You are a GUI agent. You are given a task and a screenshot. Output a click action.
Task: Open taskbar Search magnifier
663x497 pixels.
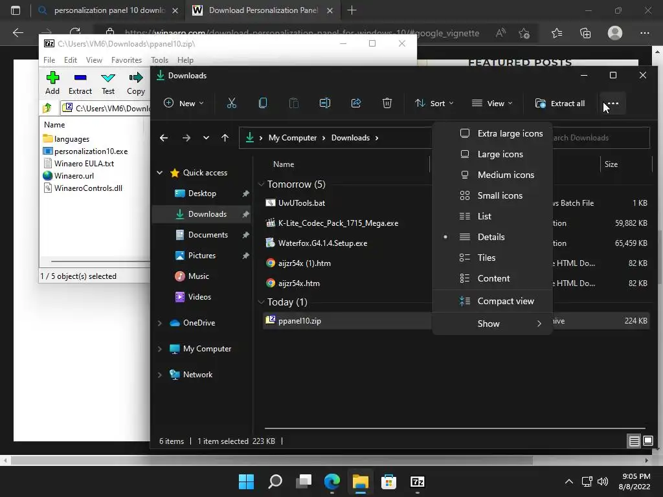[x=275, y=481]
